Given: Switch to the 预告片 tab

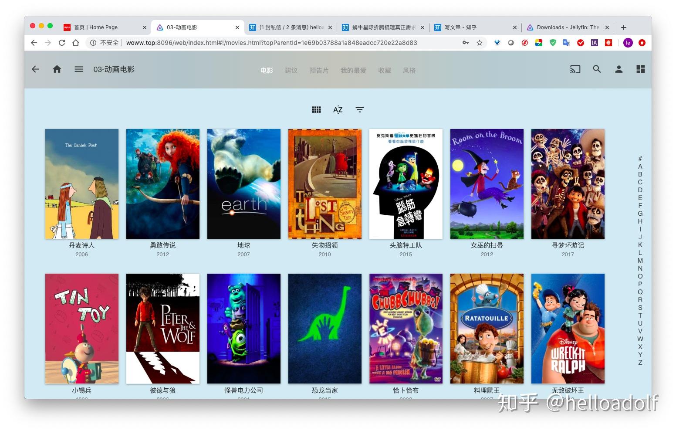Looking at the screenshot, I should (319, 71).
